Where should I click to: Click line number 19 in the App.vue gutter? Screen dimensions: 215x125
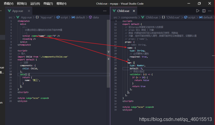10,74
